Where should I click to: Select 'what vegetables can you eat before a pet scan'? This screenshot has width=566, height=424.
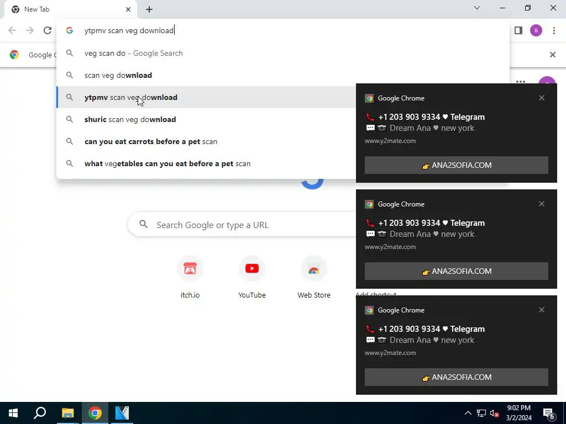(x=207, y=163)
